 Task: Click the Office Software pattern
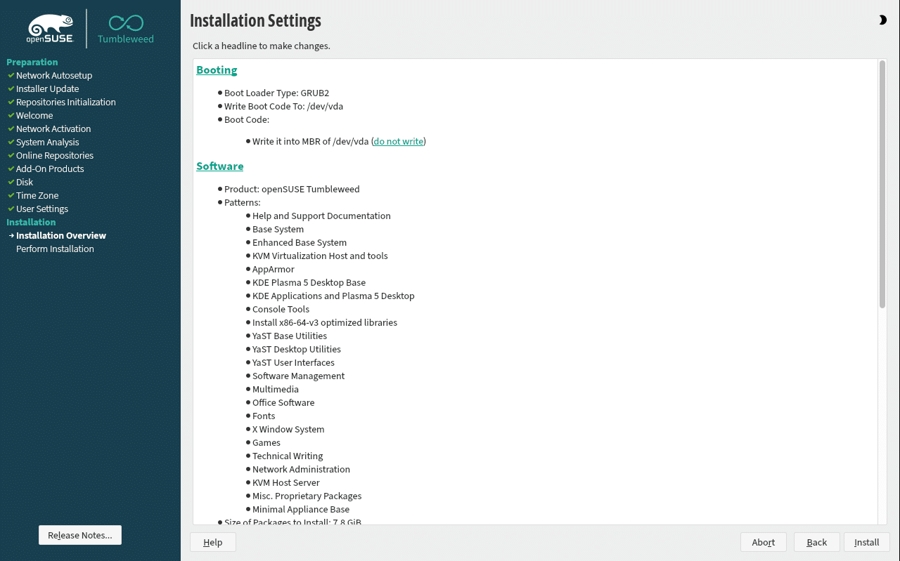pos(283,402)
